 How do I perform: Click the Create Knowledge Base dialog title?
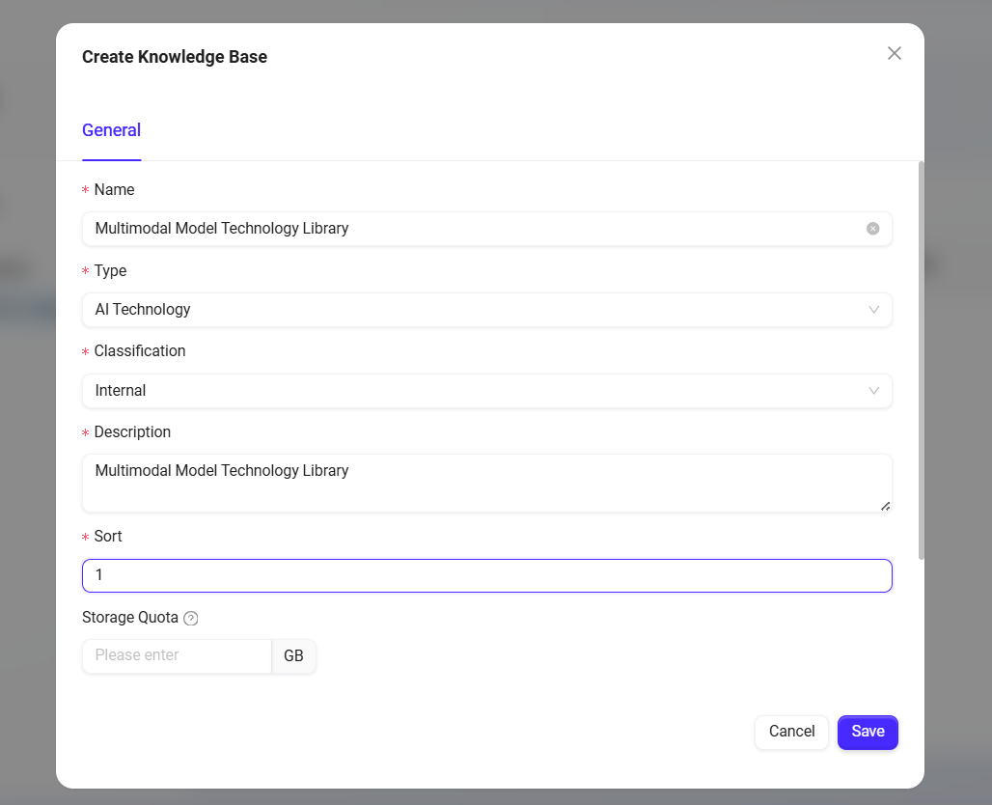tap(175, 57)
